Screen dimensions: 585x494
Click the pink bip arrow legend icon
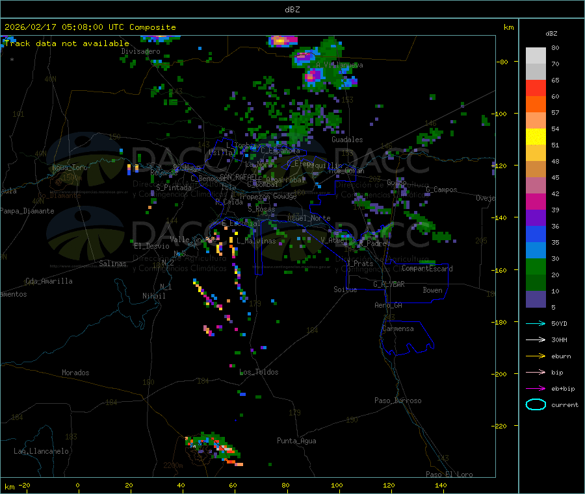pyautogui.click(x=536, y=372)
